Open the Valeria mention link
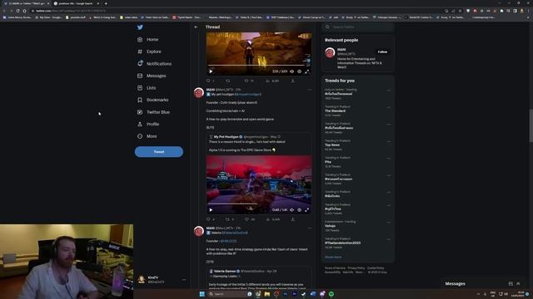 (235, 233)
